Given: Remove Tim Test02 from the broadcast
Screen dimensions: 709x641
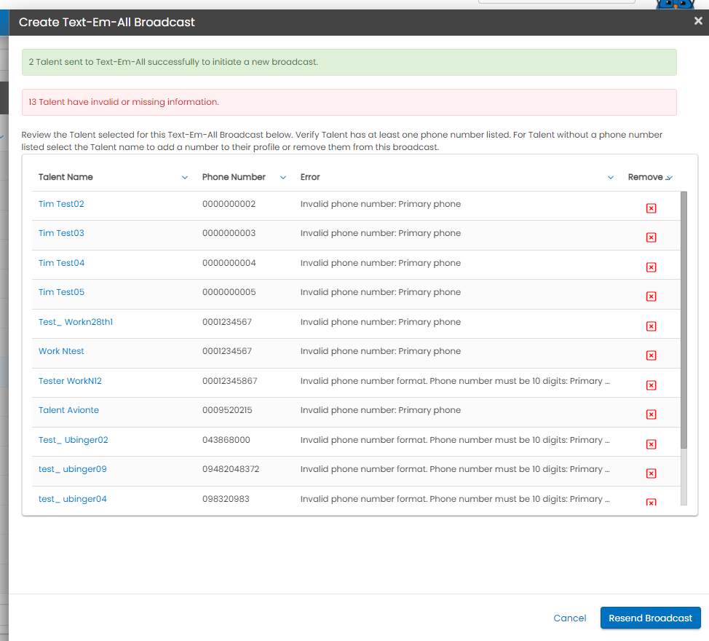Looking at the screenshot, I should 651,208.
